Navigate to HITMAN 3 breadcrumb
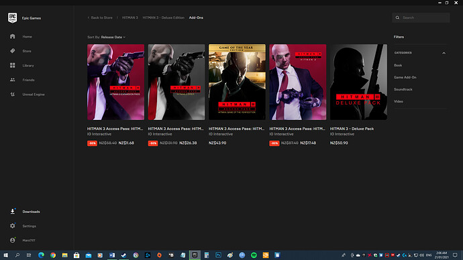This screenshot has height=260, width=463. pyautogui.click(x=130, y=17)
